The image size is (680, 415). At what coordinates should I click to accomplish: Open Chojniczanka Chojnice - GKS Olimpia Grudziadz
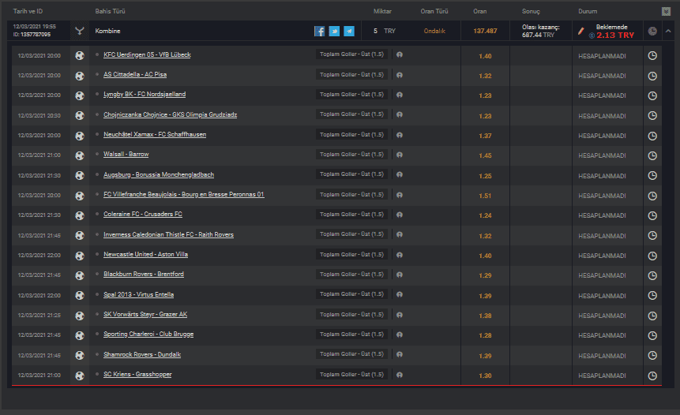(170, 115)
